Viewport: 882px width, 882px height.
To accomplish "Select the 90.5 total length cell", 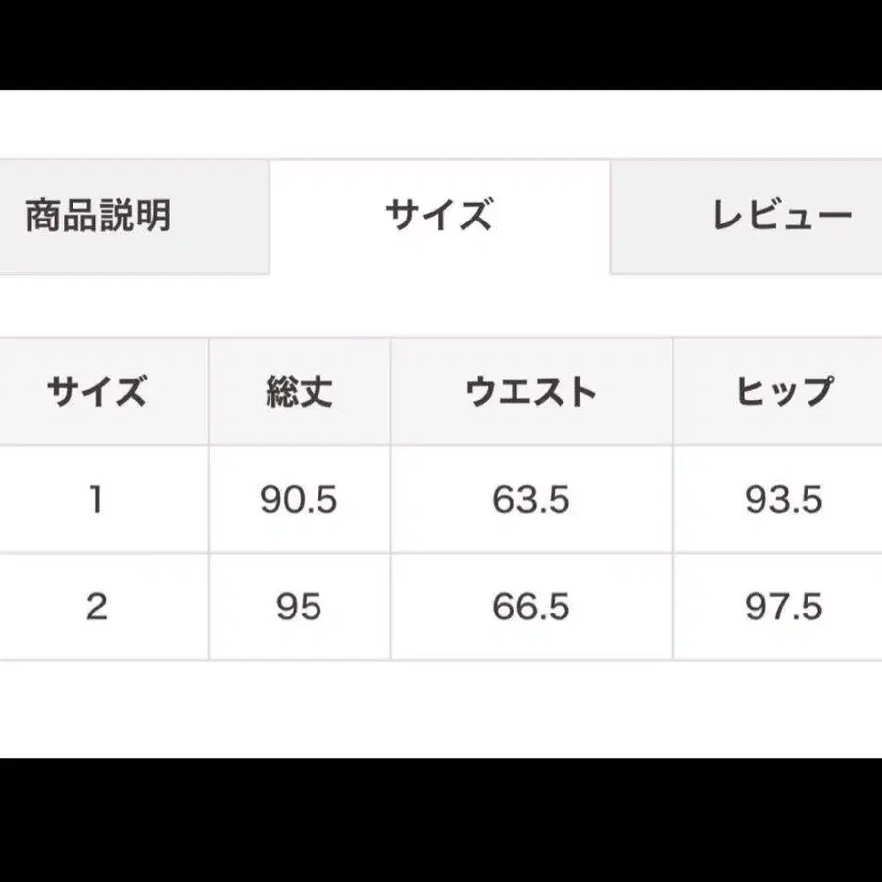I will (299, 500).
